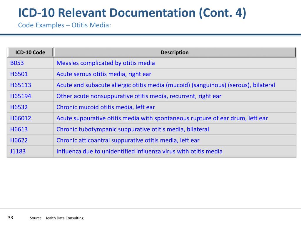Select code H6501 cell
301x226 pixels.
pos(30,74)
